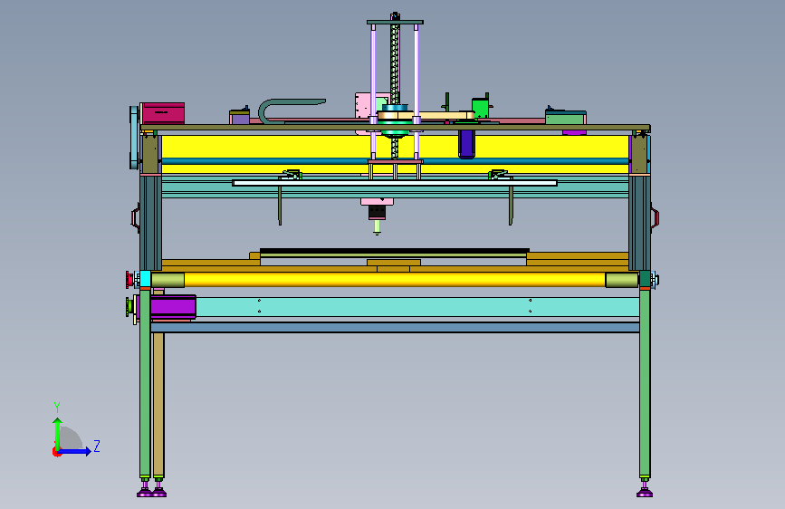Image resolution: width=785 pixels, height=509 pixels.
Task: Select the tan leg beside the left green leg
Action: pyautogui.click(x=158, y=403)
